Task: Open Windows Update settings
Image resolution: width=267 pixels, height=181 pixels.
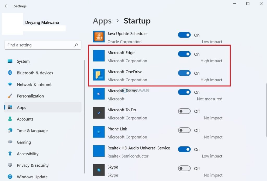Action: (x=43, y=177)
